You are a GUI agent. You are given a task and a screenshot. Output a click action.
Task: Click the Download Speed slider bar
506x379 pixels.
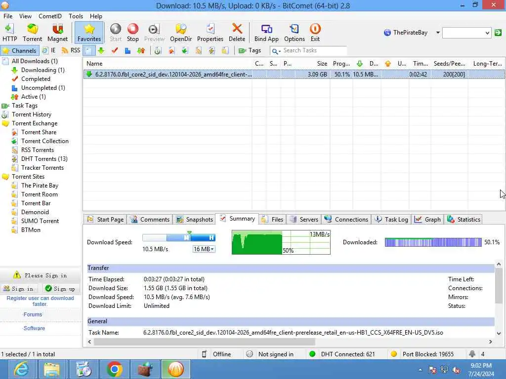point(179,238)
